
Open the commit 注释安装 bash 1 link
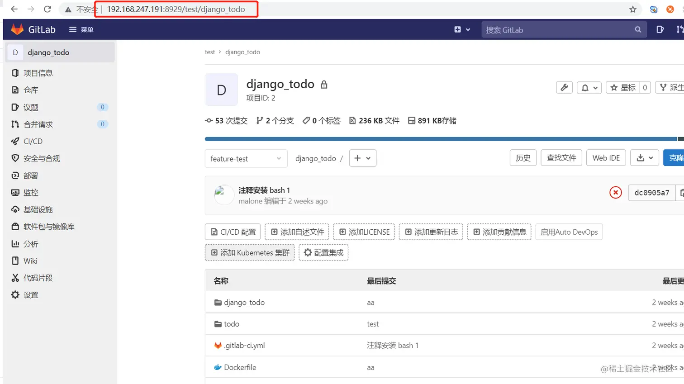264,190
